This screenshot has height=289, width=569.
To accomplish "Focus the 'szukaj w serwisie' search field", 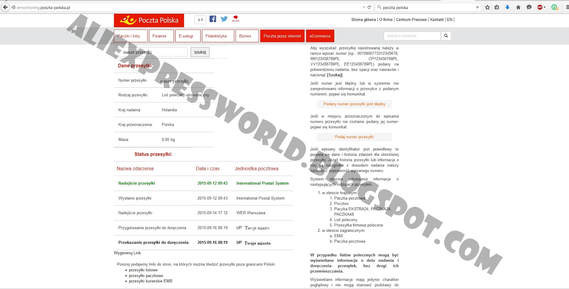I will tap(412, 36).
